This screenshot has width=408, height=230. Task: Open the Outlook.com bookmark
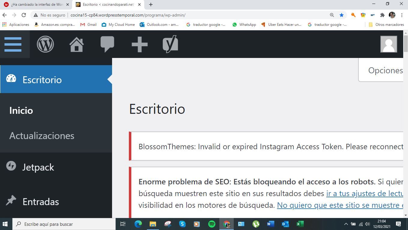pos(159,25)
